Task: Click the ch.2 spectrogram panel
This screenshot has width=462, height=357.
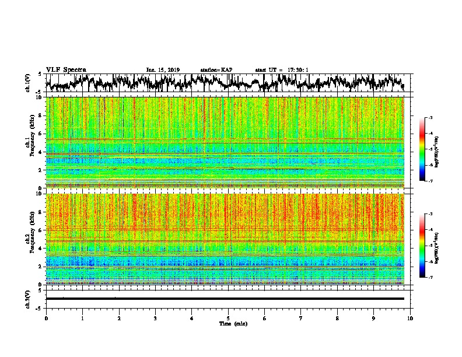Action: (x=225, y=239)
